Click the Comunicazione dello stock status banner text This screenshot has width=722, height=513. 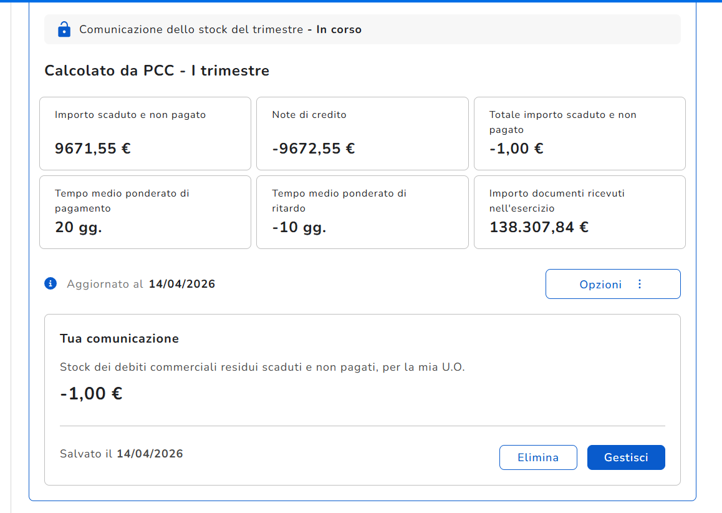[220, 29]
